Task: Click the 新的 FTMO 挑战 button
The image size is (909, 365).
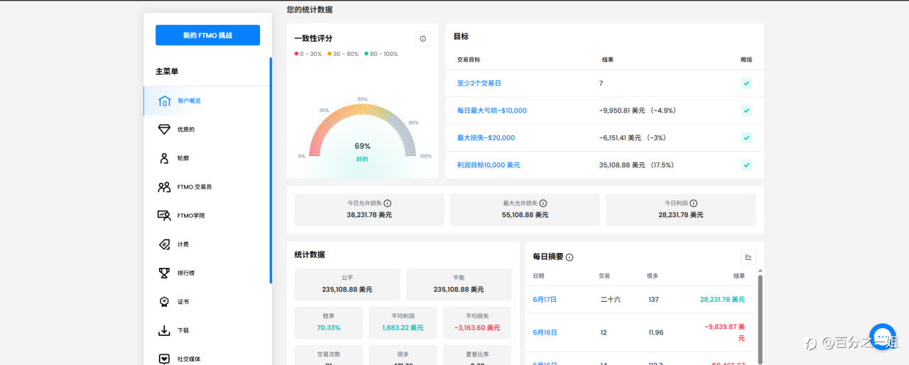Action: click(x=207, y=35)
